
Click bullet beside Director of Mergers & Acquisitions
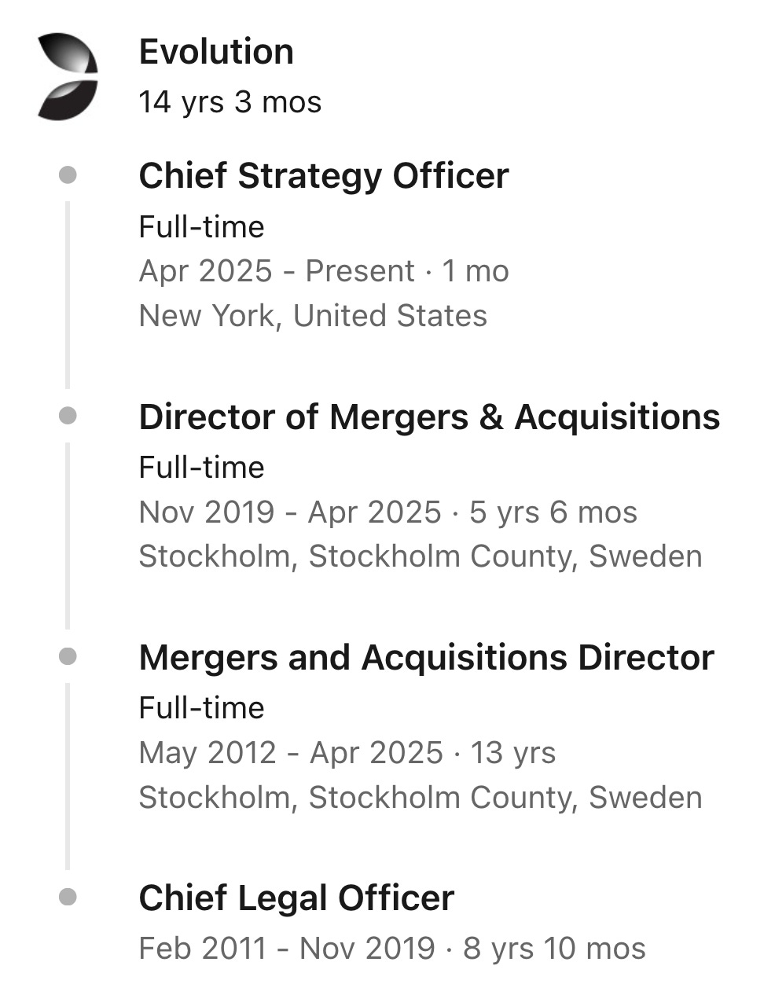tap(68, 415)
